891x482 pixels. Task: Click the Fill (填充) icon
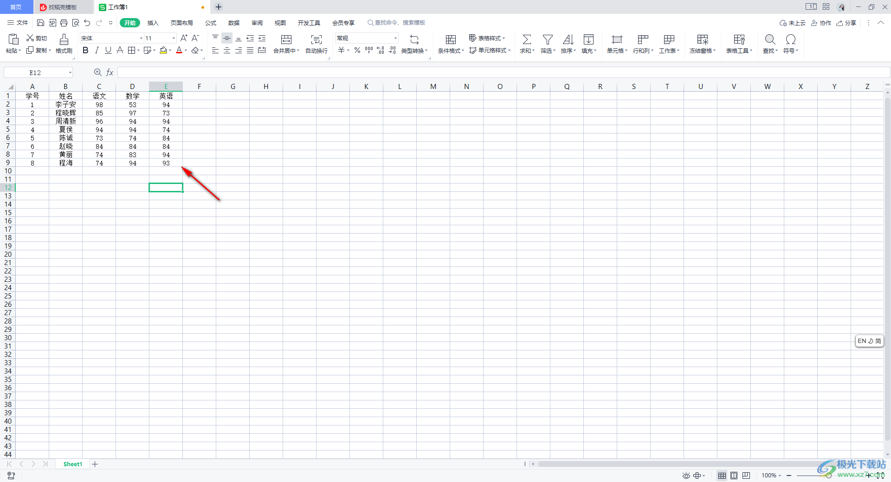tap(588, 39)
